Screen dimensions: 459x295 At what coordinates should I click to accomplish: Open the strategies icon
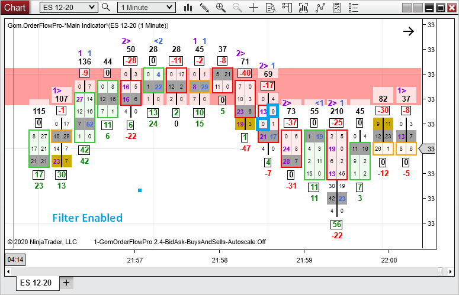click(x=320, y=8)
